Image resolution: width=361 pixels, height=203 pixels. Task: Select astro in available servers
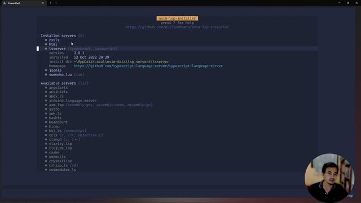tap(54, 109)
